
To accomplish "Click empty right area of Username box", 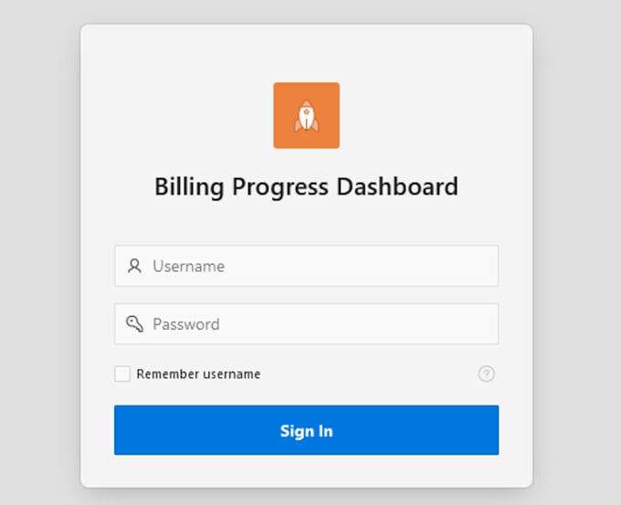I will 396,266.
